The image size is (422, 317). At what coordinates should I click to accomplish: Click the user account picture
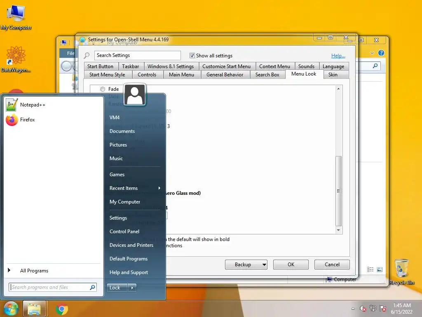point(135,95)
